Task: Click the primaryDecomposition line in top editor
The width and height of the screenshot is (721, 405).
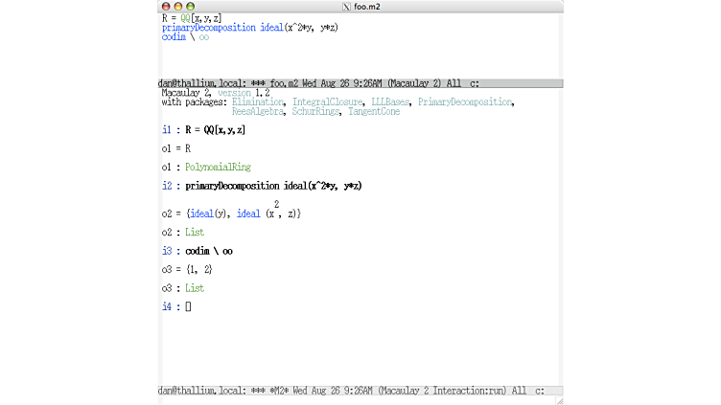Action: coord(249,28)
